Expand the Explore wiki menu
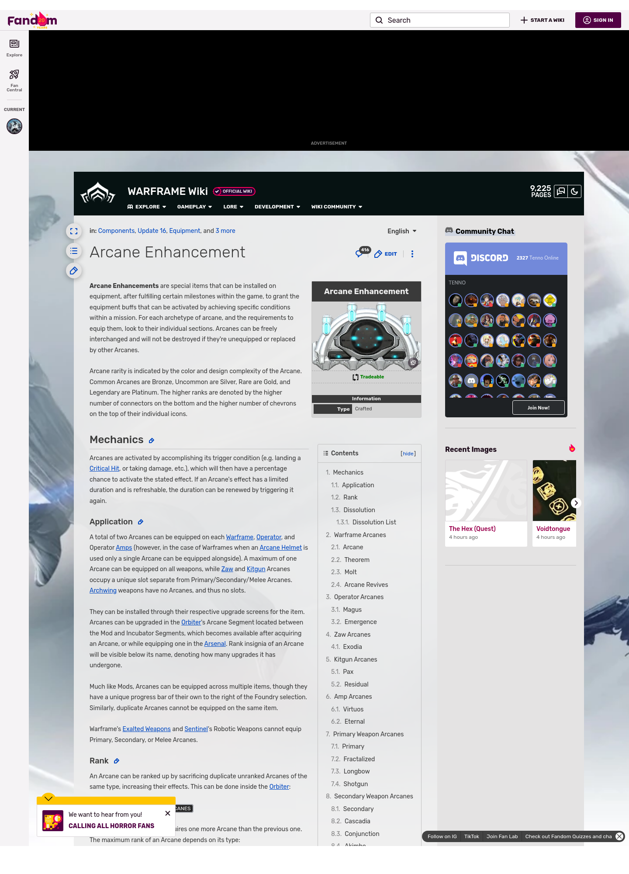 [147, 207]
